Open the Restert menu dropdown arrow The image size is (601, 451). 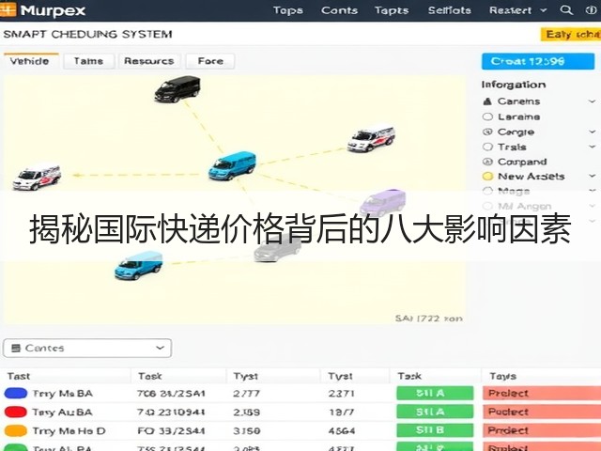544,10
